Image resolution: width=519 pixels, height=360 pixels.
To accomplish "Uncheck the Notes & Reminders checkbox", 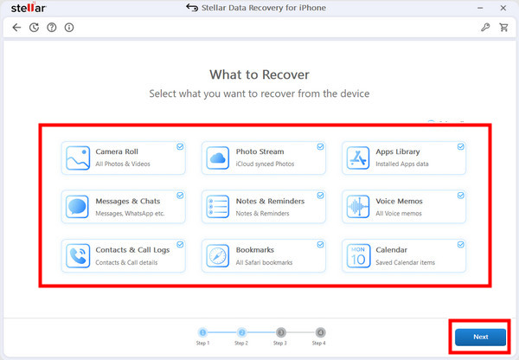I will coord(320,196).
